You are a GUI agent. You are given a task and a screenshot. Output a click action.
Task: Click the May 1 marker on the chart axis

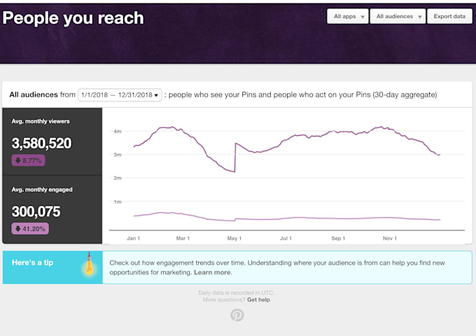[x=234, y=238]
